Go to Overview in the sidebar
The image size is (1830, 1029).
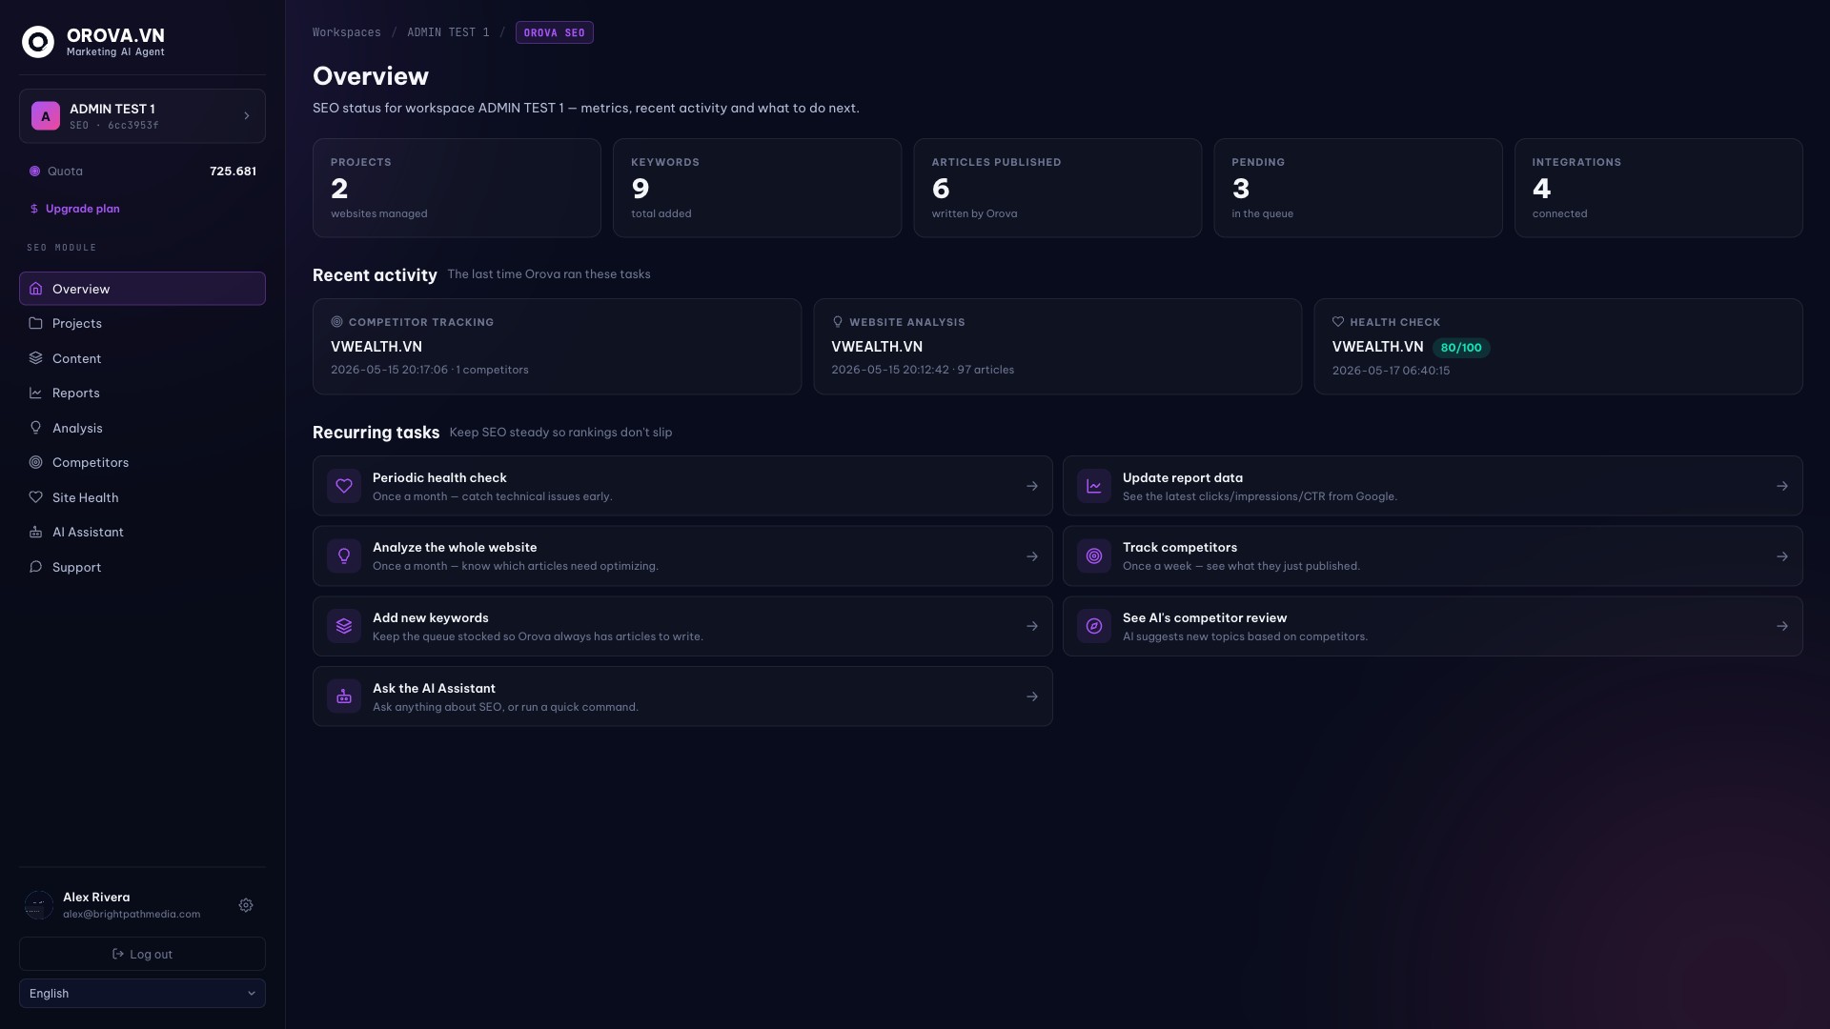[x=142, y=289]
